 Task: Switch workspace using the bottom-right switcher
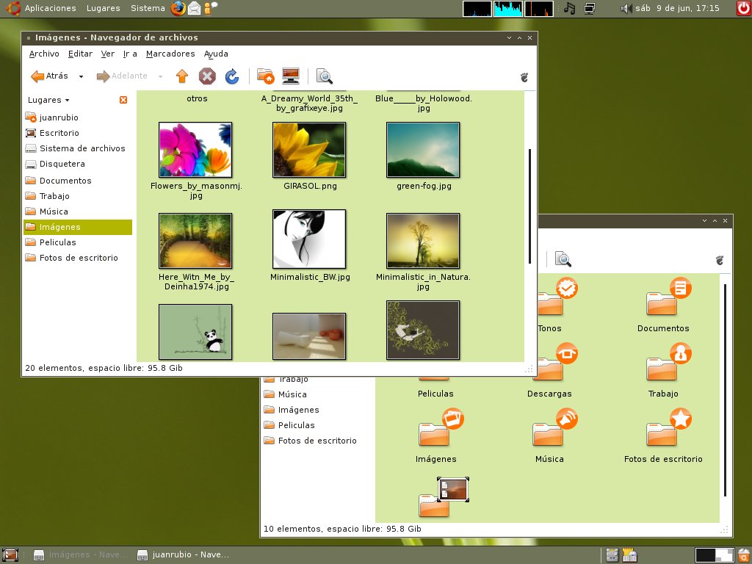714,555
